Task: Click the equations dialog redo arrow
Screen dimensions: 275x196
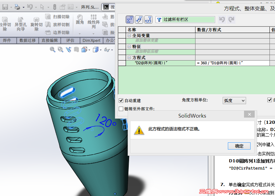Action: [231, 20]
